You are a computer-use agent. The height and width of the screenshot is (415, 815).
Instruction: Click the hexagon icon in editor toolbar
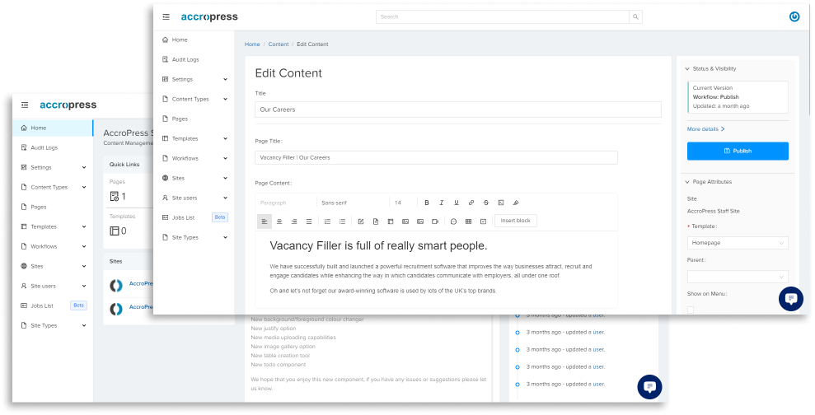pos(453,221)
